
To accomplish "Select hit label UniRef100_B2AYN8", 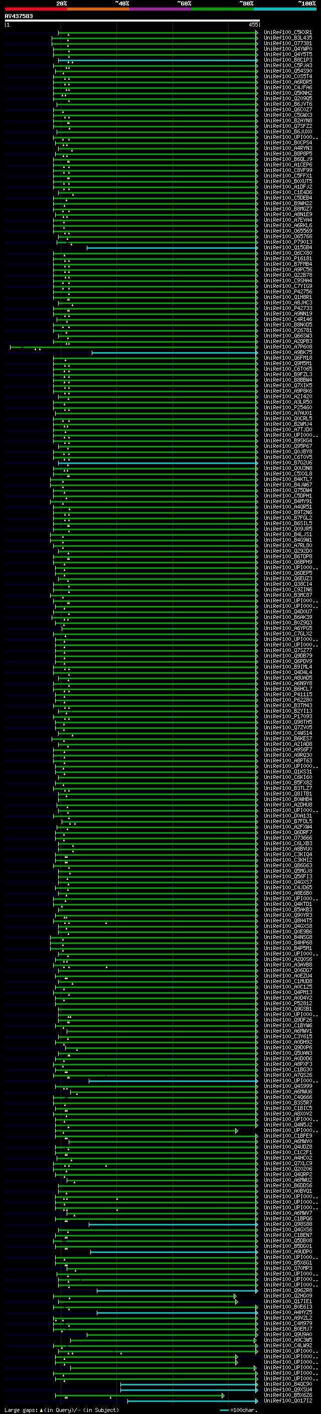I will pos(287,121).
